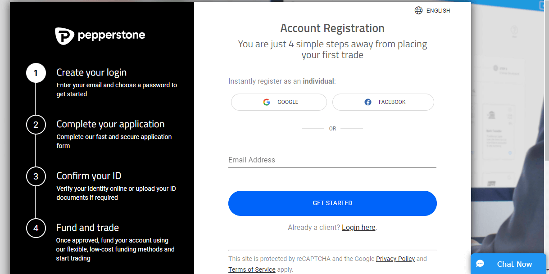This screenshot has width=549, height=274.
Task: Register with the GOOGLE button
Action: [279, 102]
